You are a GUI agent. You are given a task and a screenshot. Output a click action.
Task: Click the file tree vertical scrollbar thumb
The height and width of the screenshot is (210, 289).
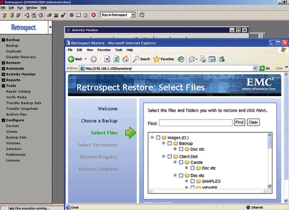point(270,142)
